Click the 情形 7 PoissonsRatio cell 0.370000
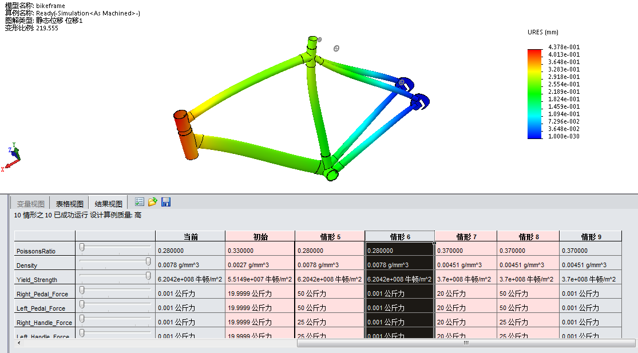Screen dimensions: 638x353 (466, 251)
